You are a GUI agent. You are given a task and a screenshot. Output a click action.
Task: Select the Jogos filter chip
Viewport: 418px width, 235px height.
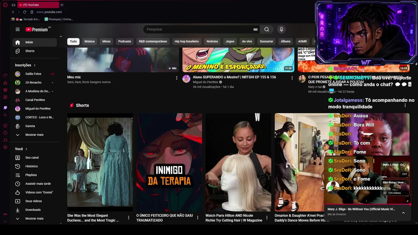(x=230, y=41)
